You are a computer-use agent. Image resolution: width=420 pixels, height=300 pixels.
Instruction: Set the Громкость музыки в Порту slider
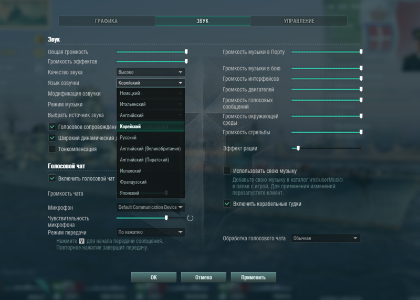click(x=327, y=51)
